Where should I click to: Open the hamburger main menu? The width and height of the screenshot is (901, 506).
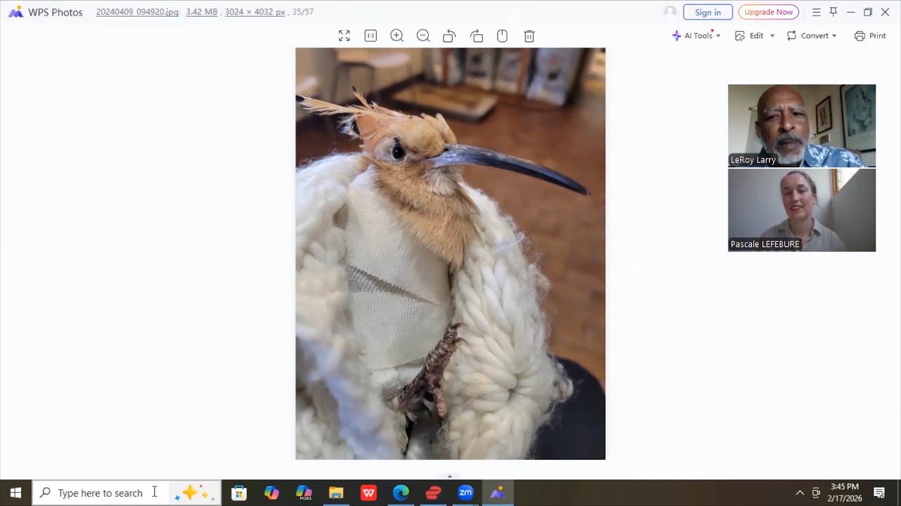[x=816, y=12]
